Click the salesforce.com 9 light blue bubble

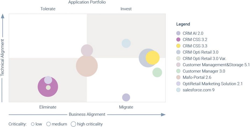126,43
